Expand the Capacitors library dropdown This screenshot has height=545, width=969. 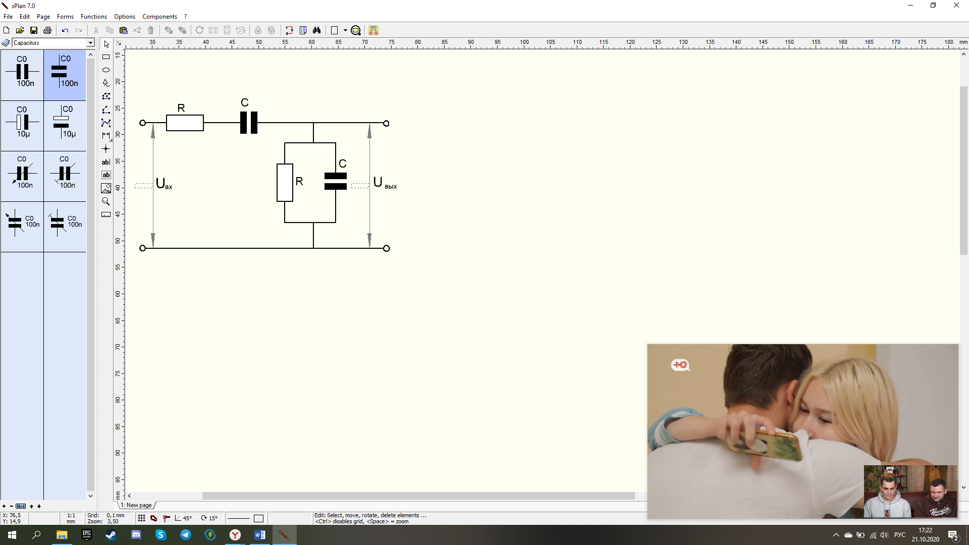pos(90,43)
